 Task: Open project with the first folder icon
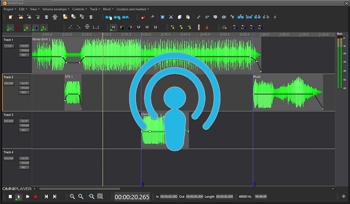click(x=21, y=17)
